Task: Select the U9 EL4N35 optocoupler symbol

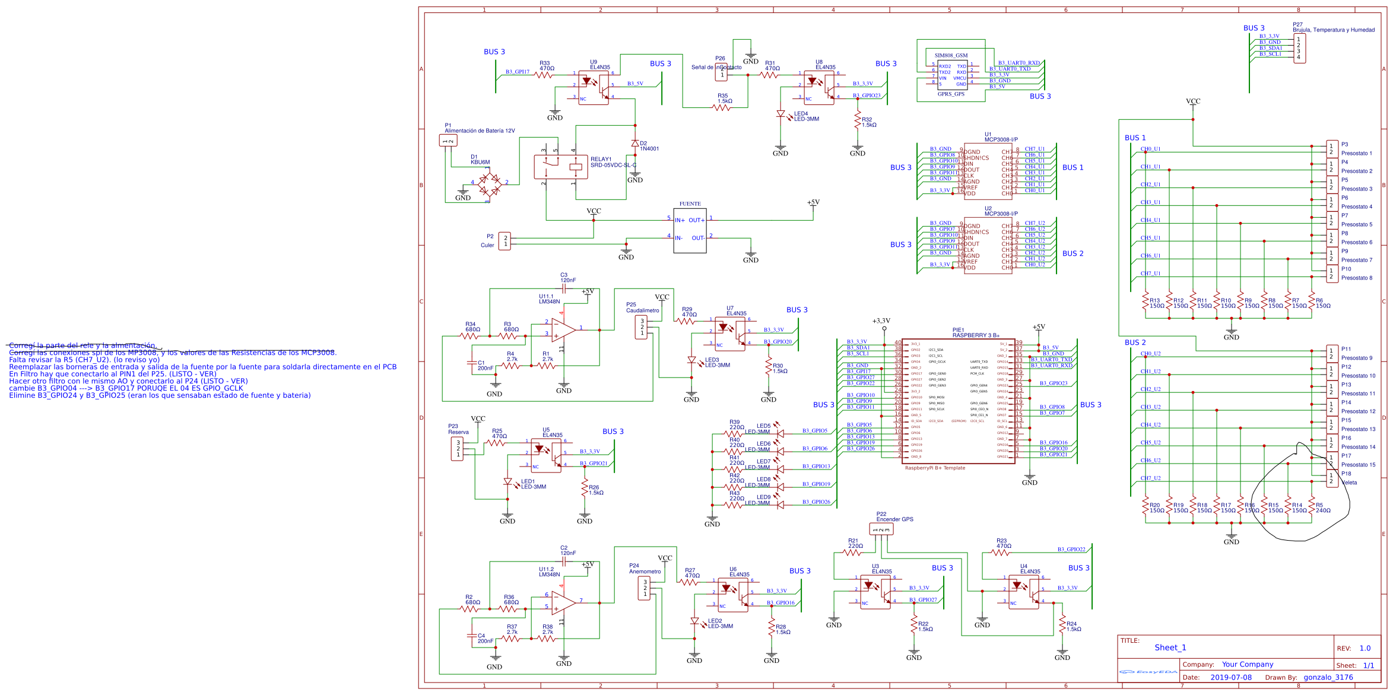Action: 593,87
